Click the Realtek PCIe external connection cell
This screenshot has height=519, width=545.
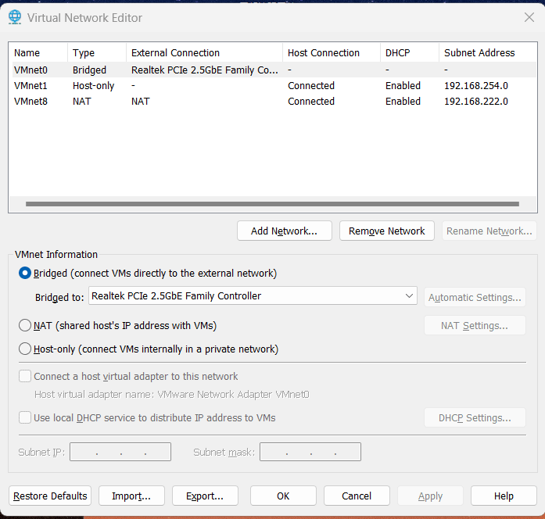pyautogui.click(x=205, y=70)
